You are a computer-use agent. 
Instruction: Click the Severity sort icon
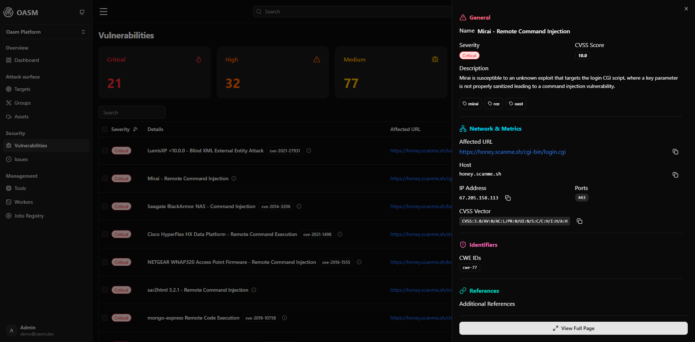pyautogui.click(x=135, y=129)
